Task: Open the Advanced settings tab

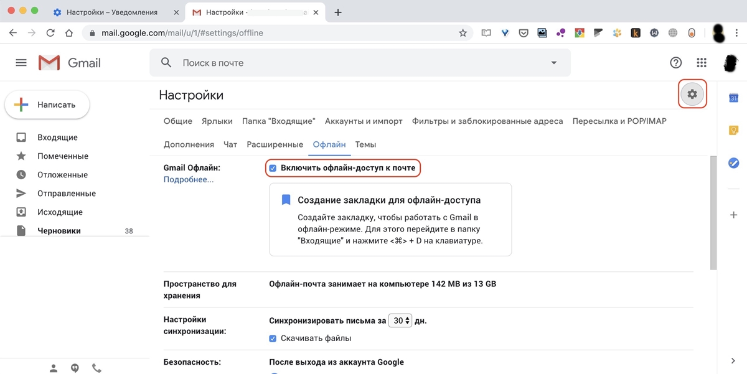Action: (x=275, y=144)
